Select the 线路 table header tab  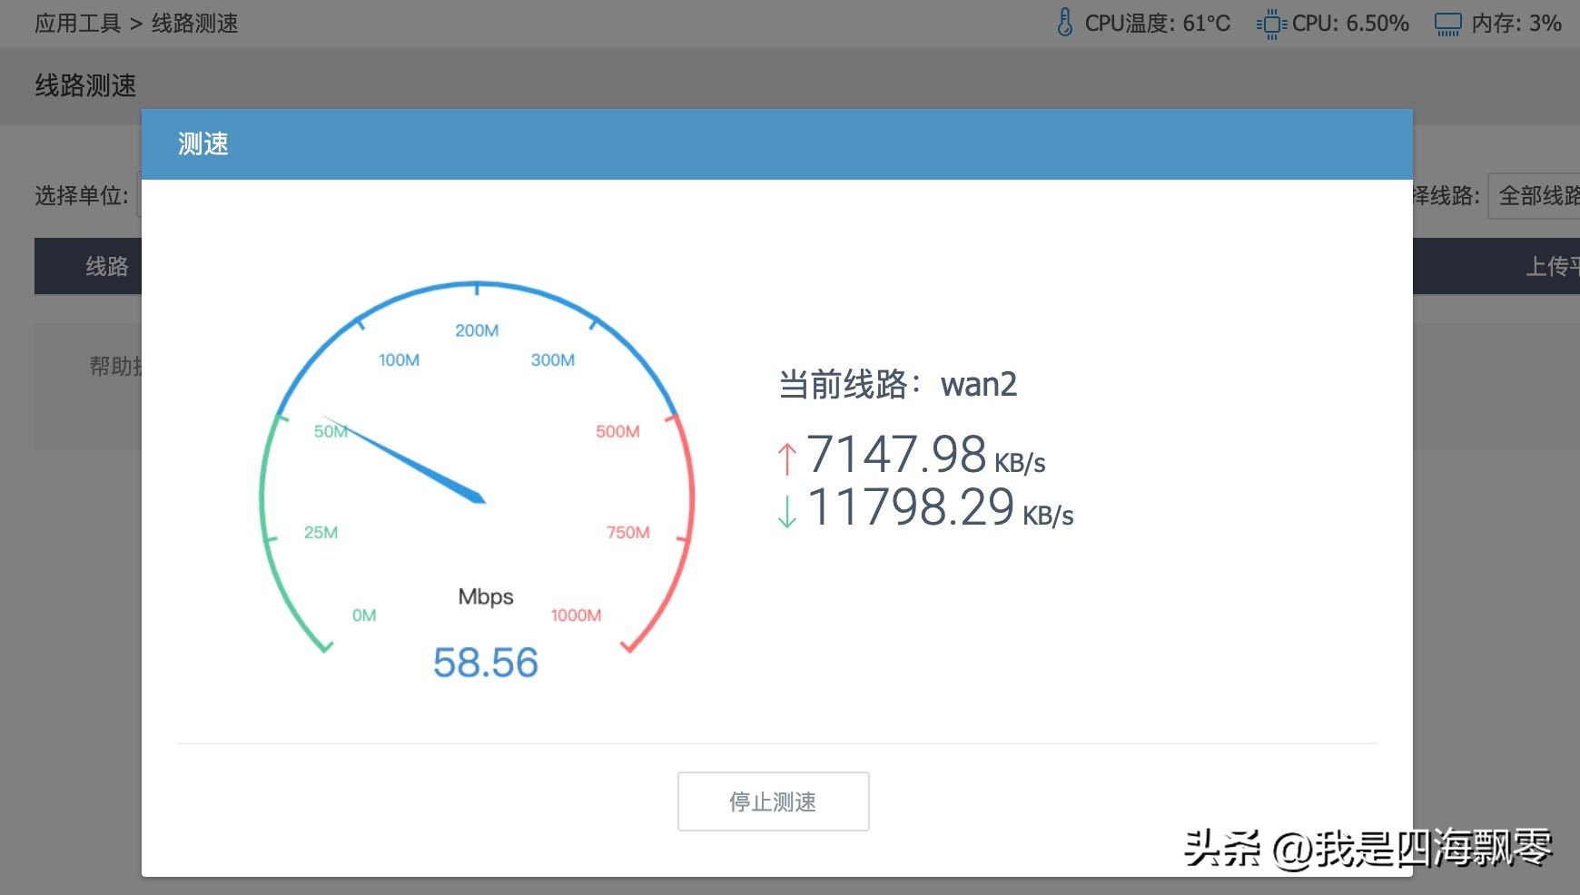coord(105,266)
